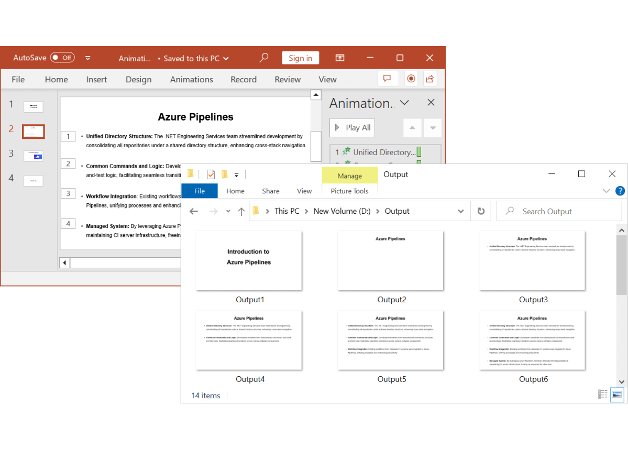The image size is (628, 449).
Task: Click the Explorer Forward arrow
Action: point(214,211)
